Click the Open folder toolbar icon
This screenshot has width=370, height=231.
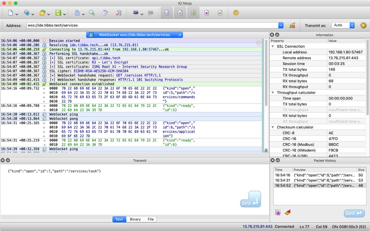[42, 13]
